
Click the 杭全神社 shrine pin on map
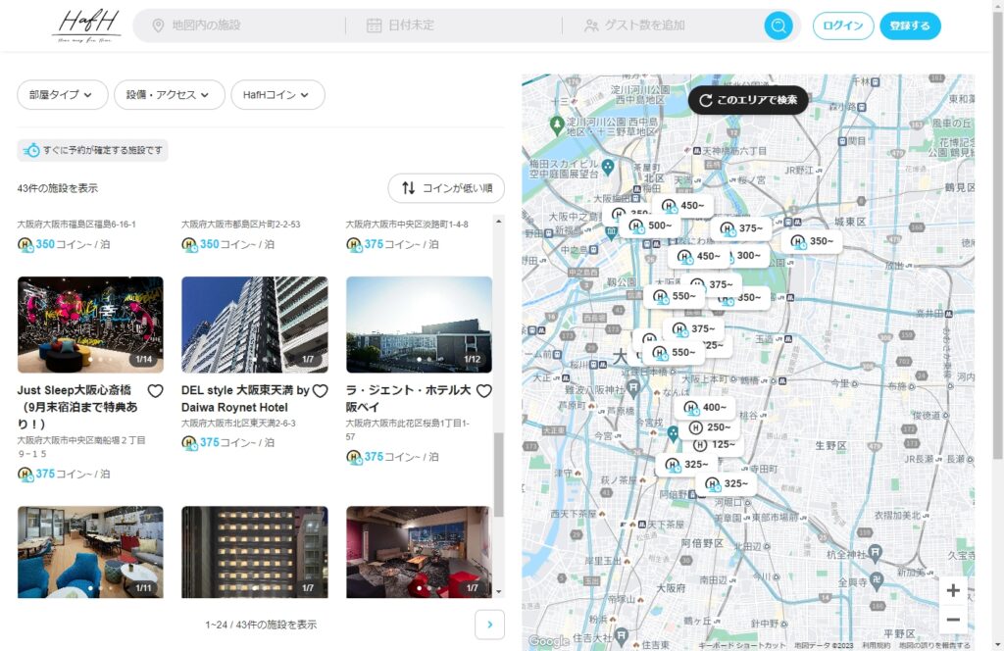point(876,551)
